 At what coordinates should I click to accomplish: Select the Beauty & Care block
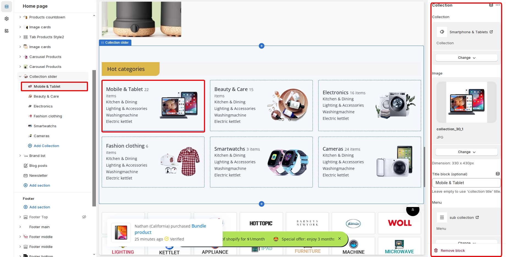pos(46,96)
